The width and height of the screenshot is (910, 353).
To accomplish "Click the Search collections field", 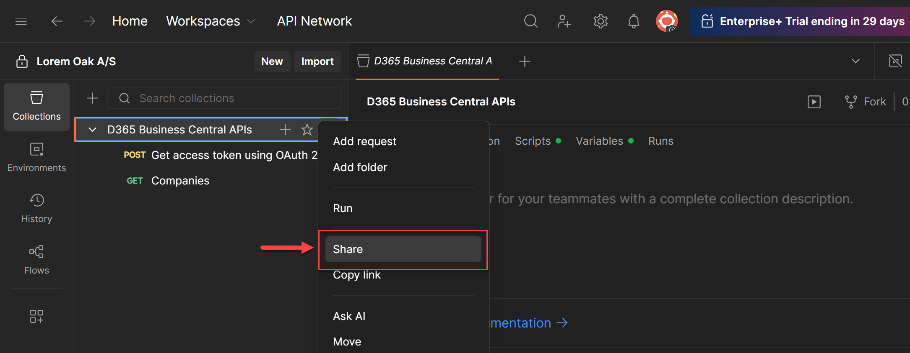I will (x=224, y=98).
